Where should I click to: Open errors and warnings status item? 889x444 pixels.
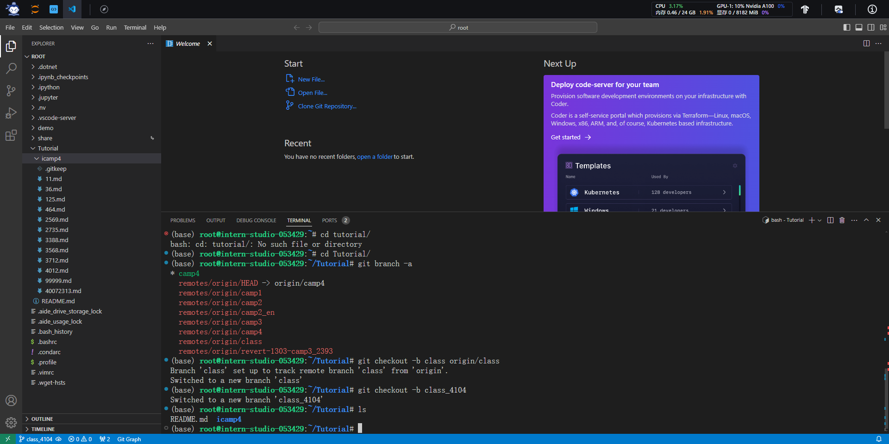tap(80, 439)
